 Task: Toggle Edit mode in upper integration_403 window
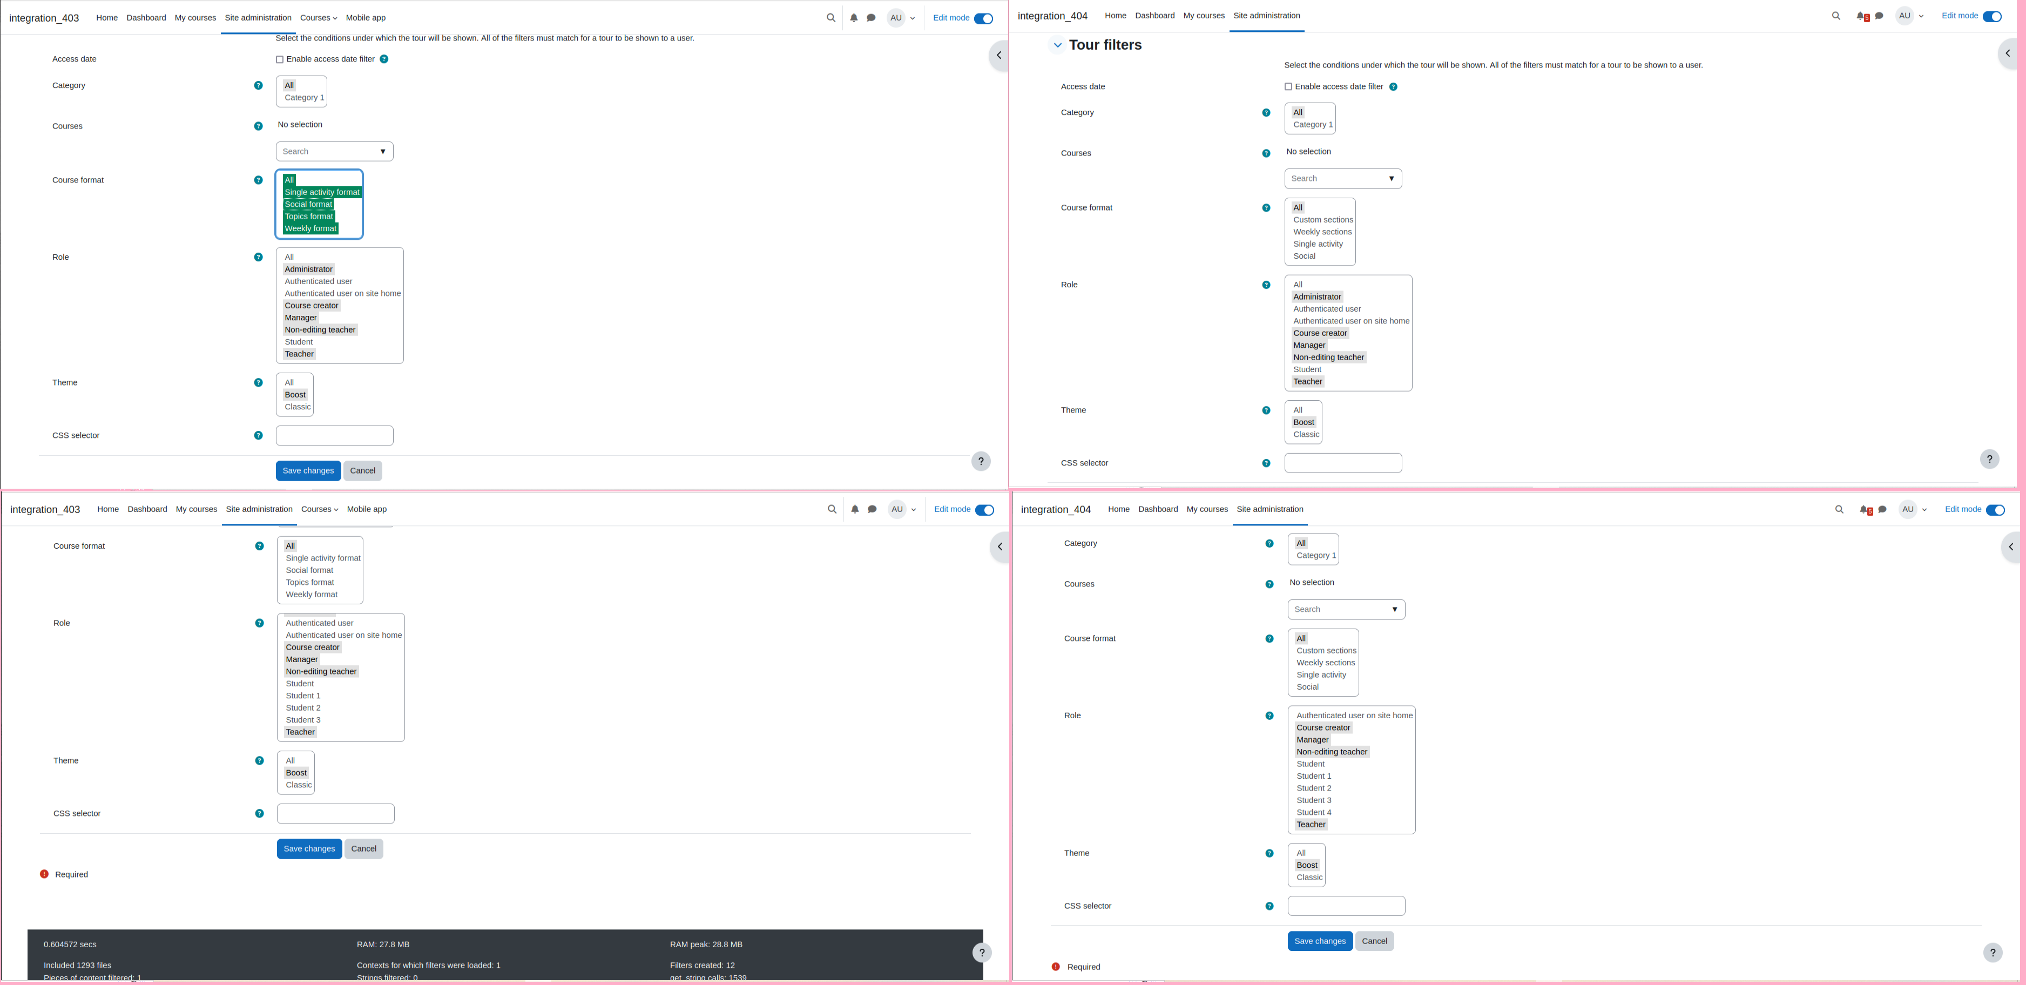(983, 18)
